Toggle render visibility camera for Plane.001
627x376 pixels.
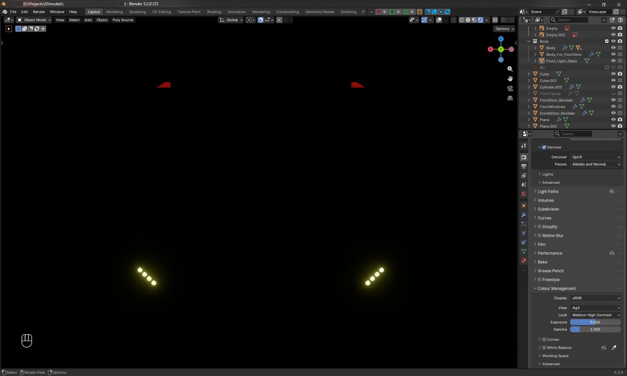pos(620,126)
